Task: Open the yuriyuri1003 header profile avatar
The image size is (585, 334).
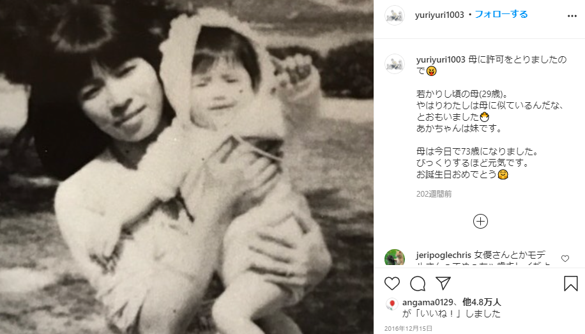Action: tap(394, 15)
